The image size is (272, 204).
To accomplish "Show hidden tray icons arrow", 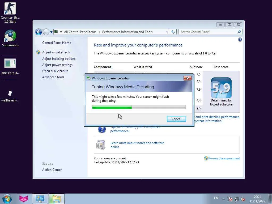I will tap(223, 199).
